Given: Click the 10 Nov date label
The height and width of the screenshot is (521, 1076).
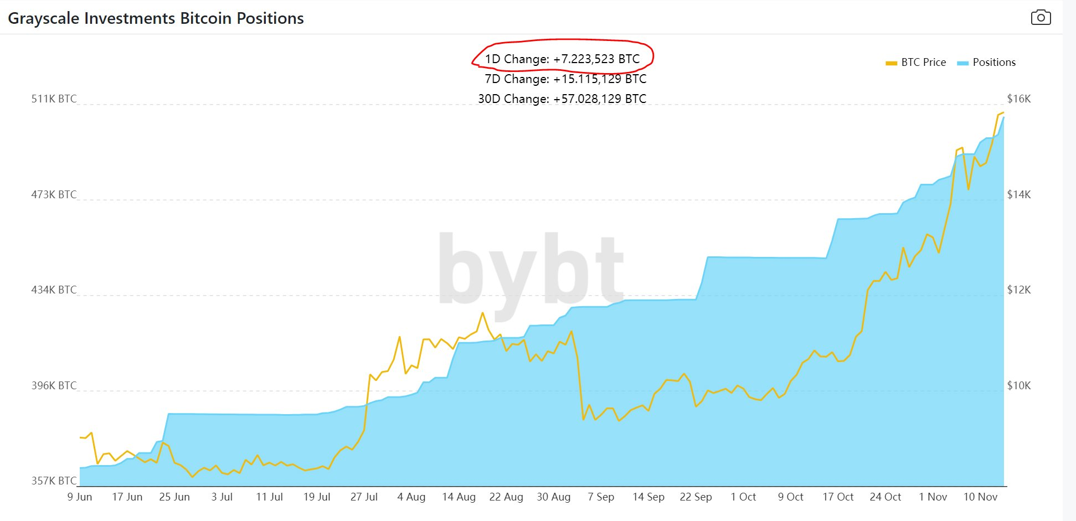Looking at the screenshot, I should point(980,497).
